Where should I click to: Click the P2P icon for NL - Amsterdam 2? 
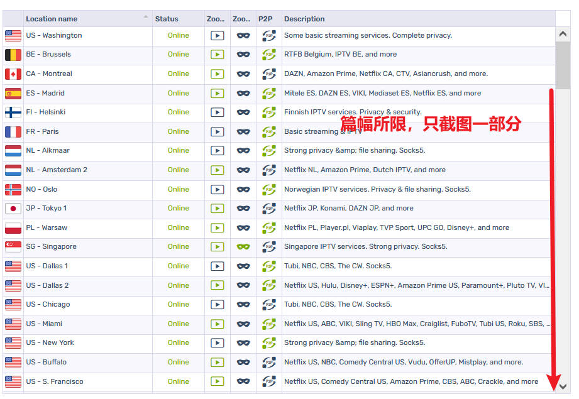point(269,170)
